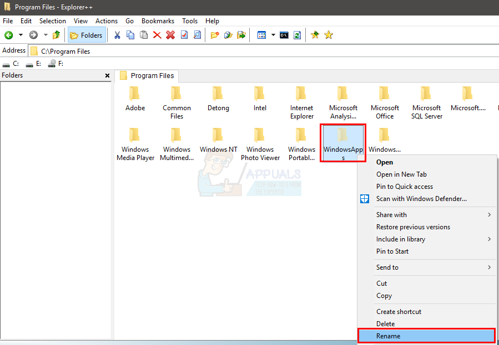Open the Bookmarks menu
Viewport: 499px width, 345px height.
point(158,21)
